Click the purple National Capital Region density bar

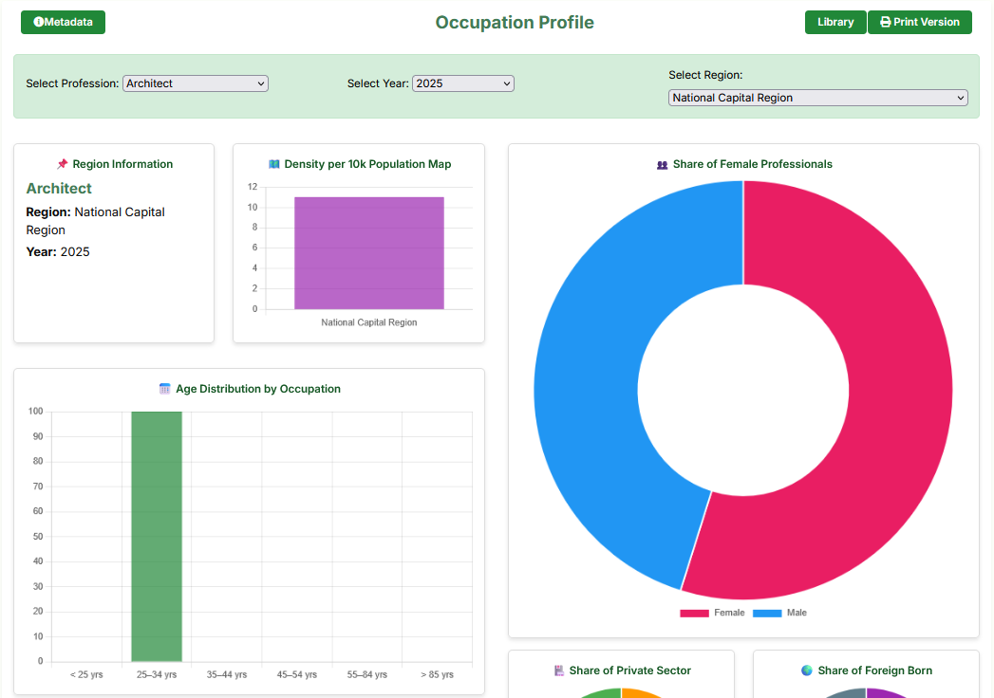point(369,253)
